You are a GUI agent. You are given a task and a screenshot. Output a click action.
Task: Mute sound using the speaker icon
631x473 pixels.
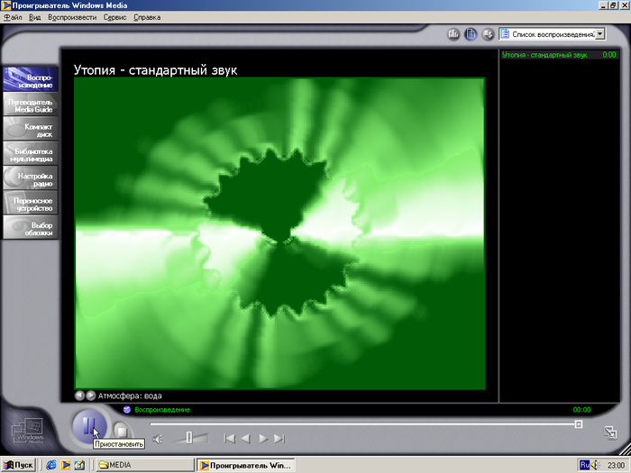coord(158,439)
